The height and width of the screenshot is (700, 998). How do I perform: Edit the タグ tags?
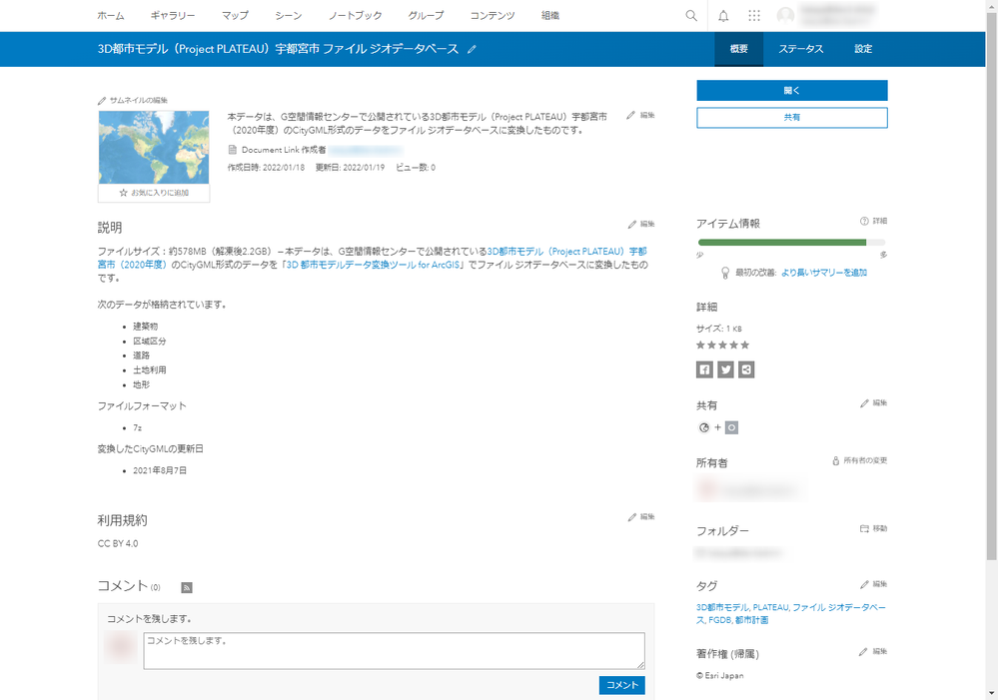tap(873, 583)
